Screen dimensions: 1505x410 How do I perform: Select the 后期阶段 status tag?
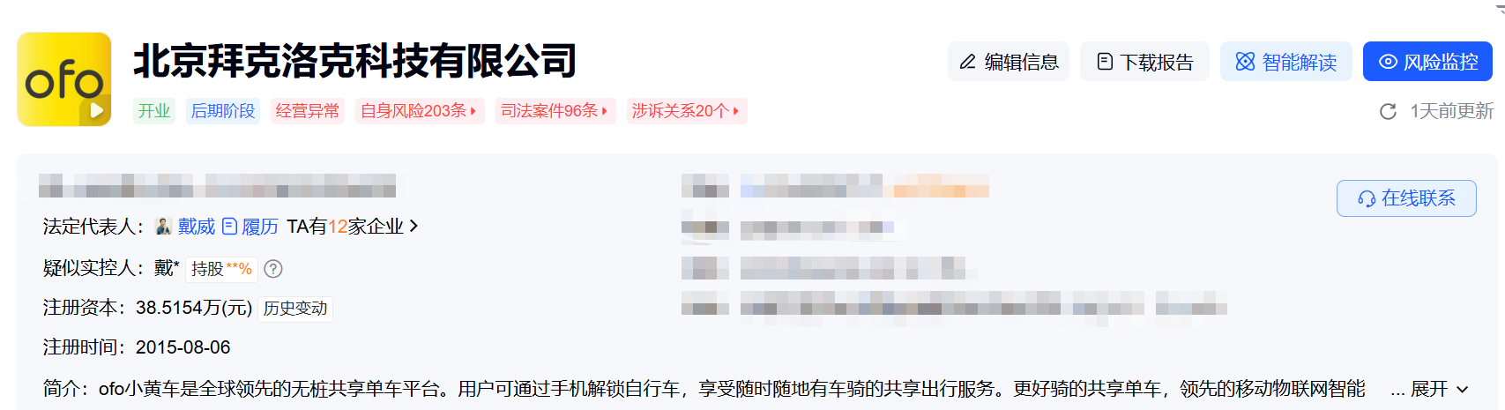tap(223, 111)
